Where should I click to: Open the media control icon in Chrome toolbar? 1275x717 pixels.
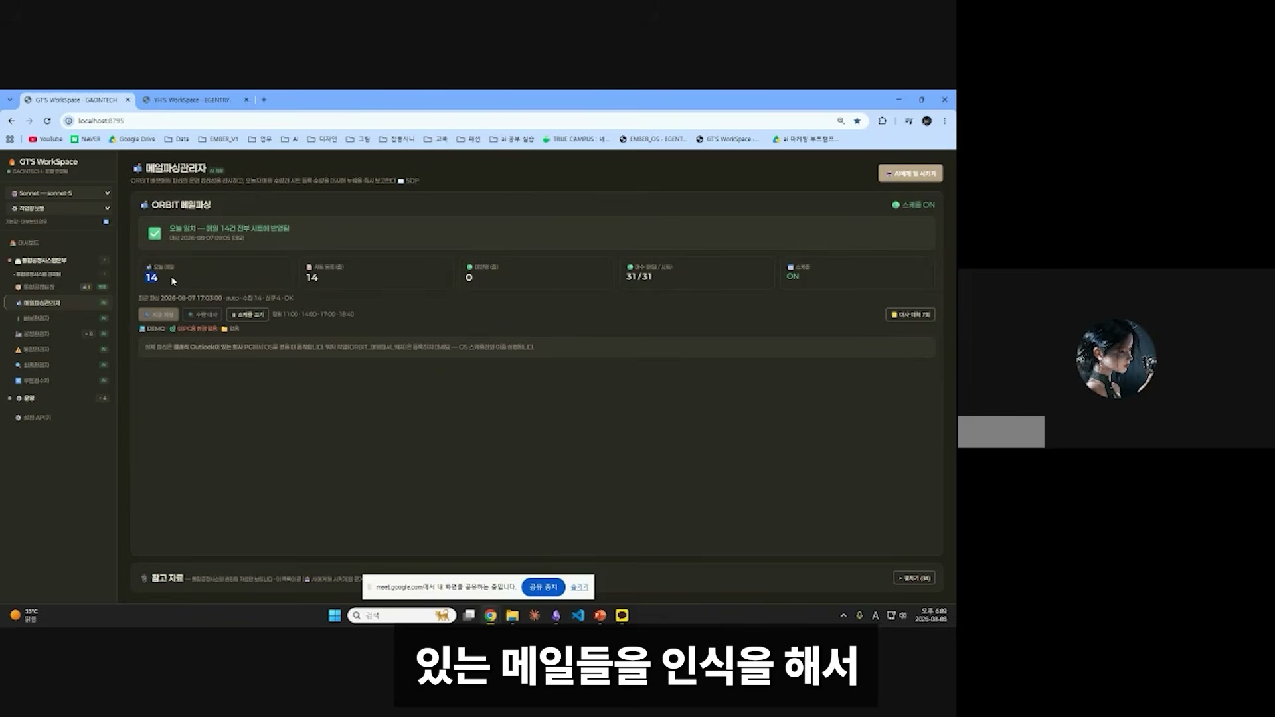pyautogui.click(x=908, y=121)
